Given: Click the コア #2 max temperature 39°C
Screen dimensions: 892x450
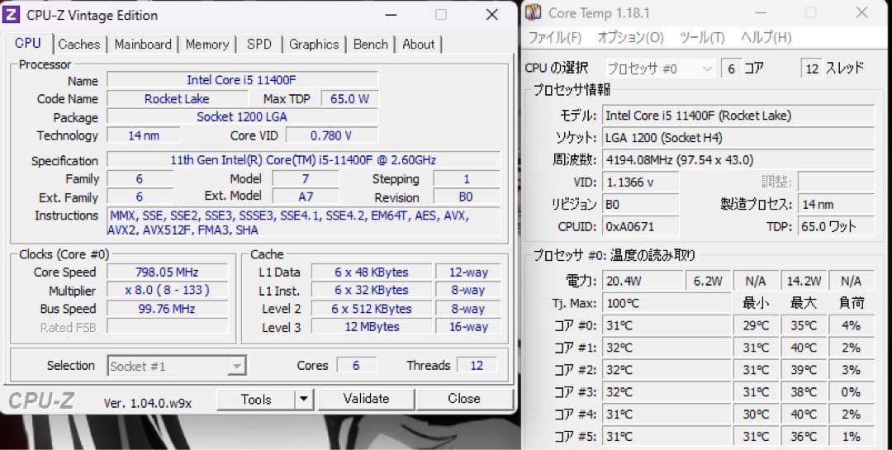Looking at the screenshot, I should coord(804,370).
